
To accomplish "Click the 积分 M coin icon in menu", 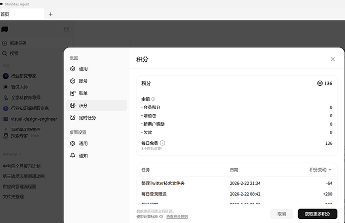I will (72, 106).
